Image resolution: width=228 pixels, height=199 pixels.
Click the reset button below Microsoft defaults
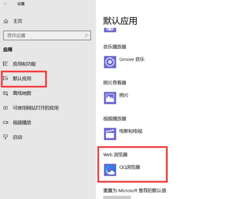117,197
